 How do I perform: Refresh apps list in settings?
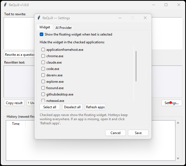click(x=95, y=107)
